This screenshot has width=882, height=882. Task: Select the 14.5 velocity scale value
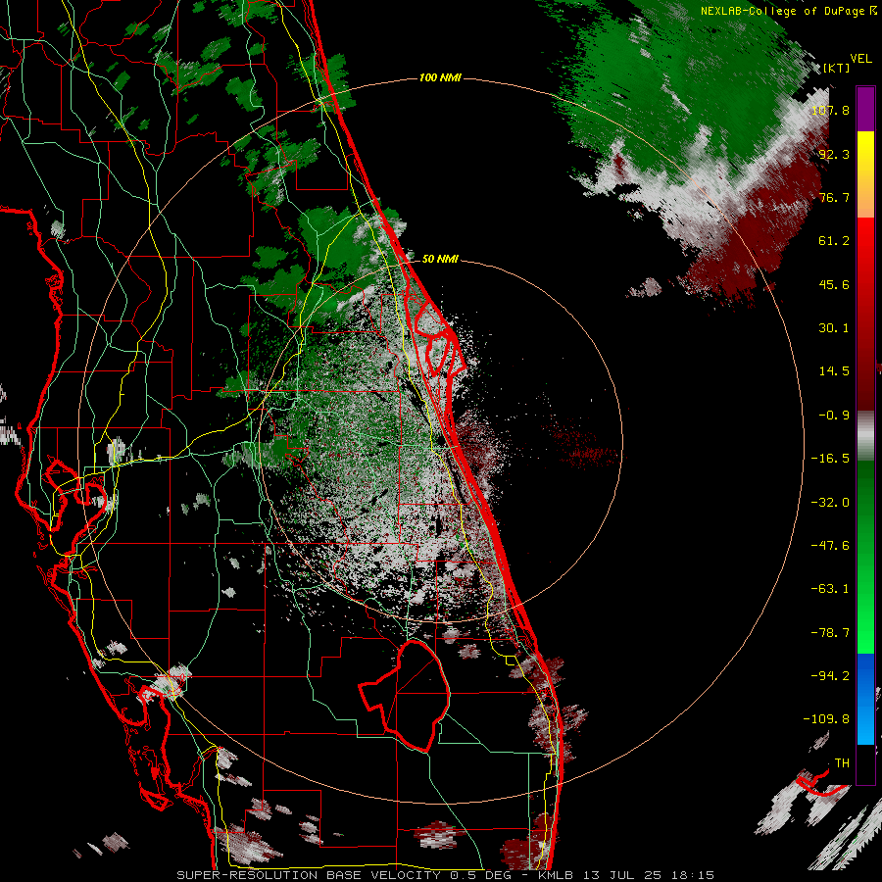[x=834, y=371]
